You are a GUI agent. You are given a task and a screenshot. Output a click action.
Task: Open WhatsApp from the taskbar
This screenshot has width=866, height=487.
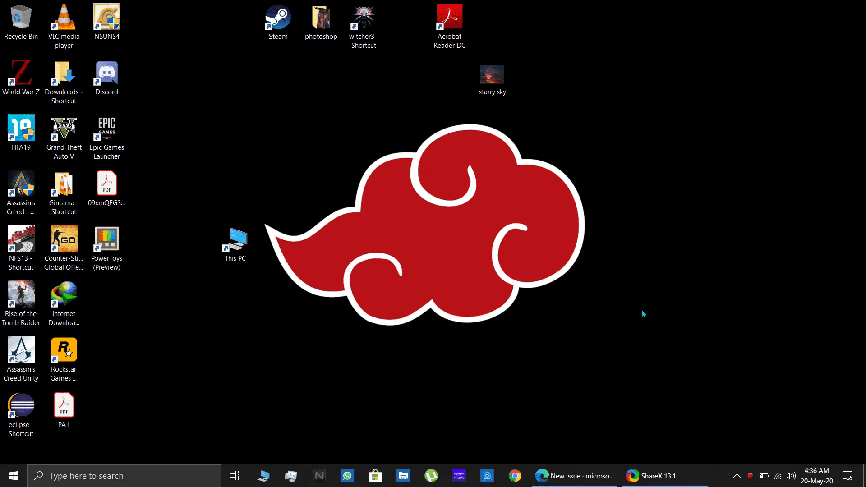347,476
